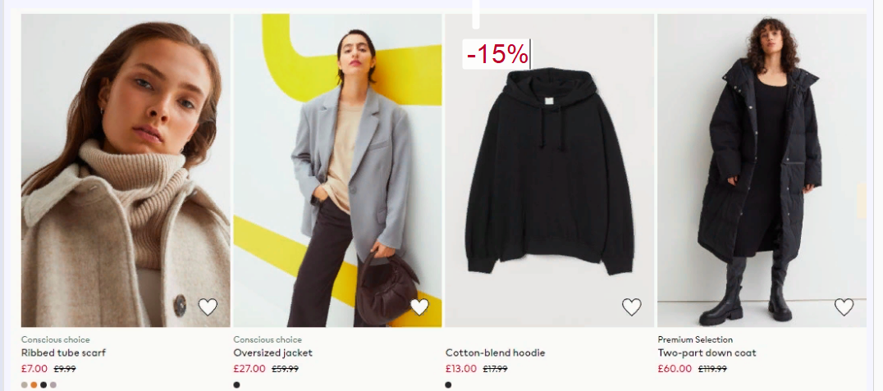Viewport: 883px width, 391px height.
Task: Favourite the Ribbed tube scarf with heart icon
Action: (x=208, y=307)
